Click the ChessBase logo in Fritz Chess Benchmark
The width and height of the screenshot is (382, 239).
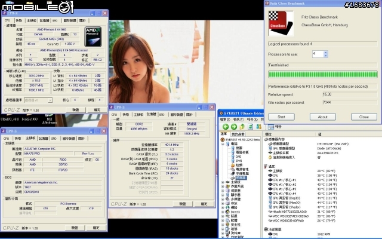coord(281,23)
